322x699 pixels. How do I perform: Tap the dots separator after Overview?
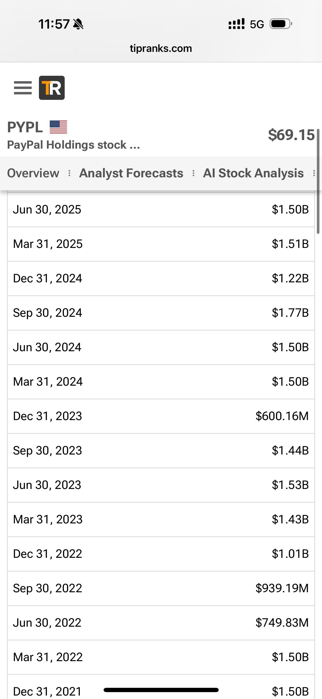point(69,173)
